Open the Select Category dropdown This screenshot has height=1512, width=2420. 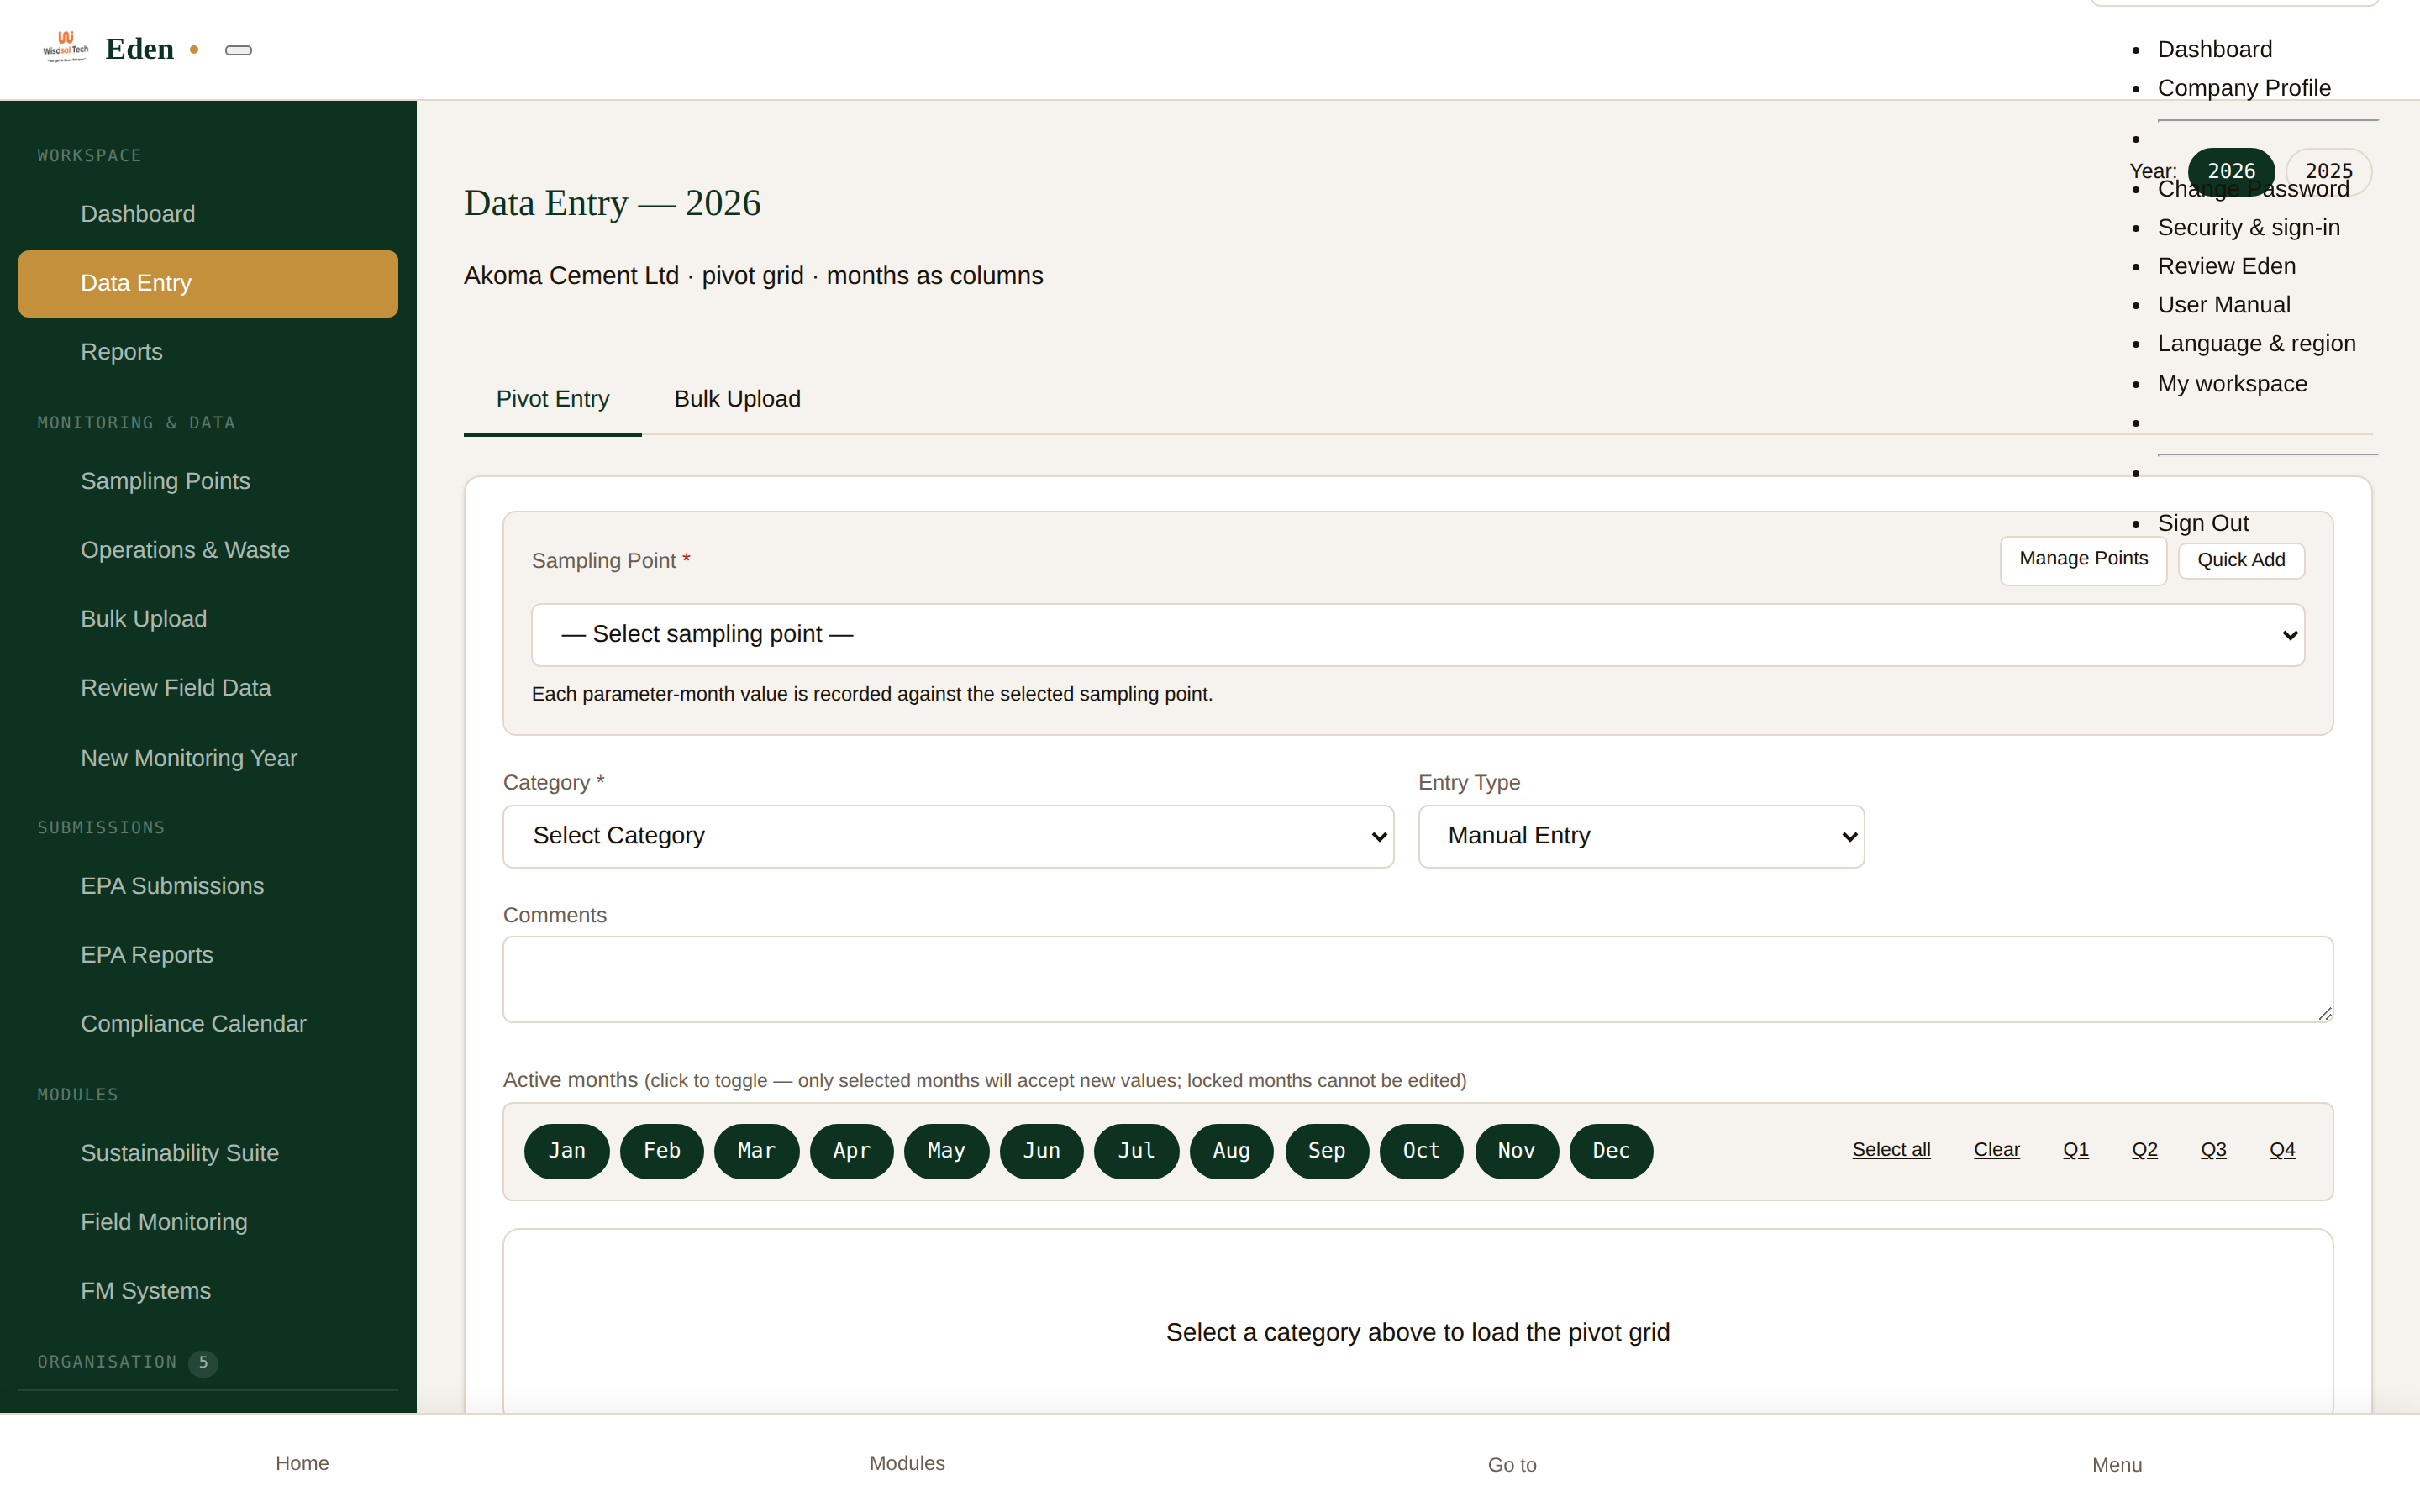(x=948, y=836)
